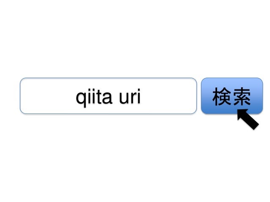Click the letter 'r' in 'uri'
270x202 pixels.
point(134,98)
